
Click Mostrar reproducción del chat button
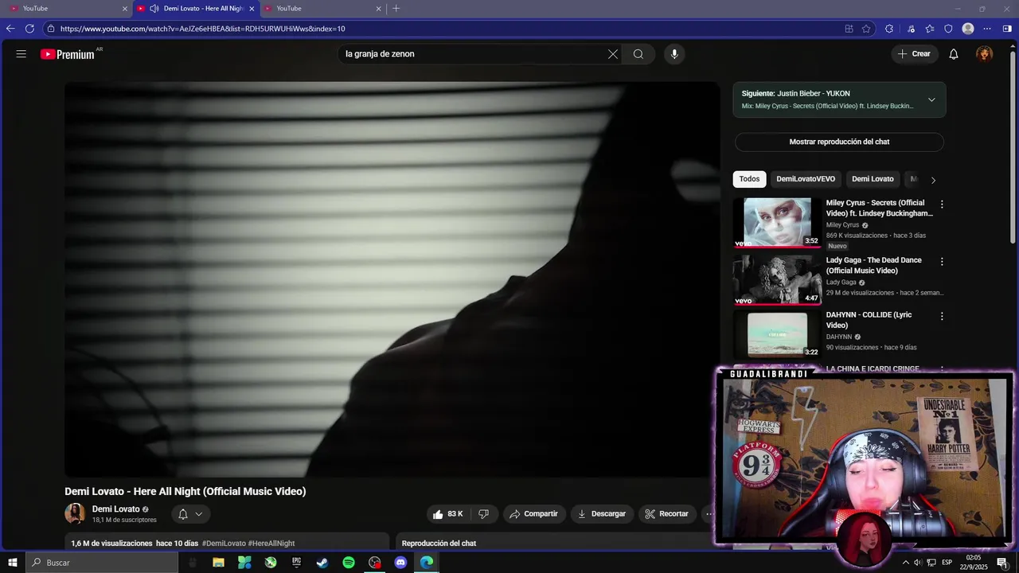839,142
